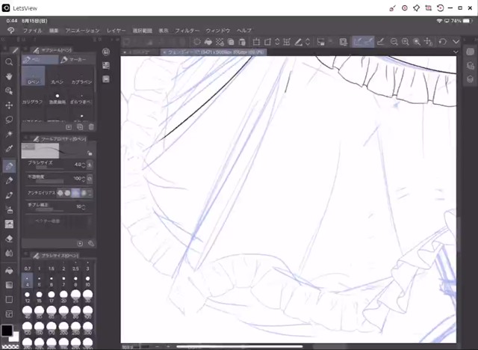Open the レイヤー (Layer) menu
The width and height of the screenshot is (478, 350).
click(x=116, y=31)
